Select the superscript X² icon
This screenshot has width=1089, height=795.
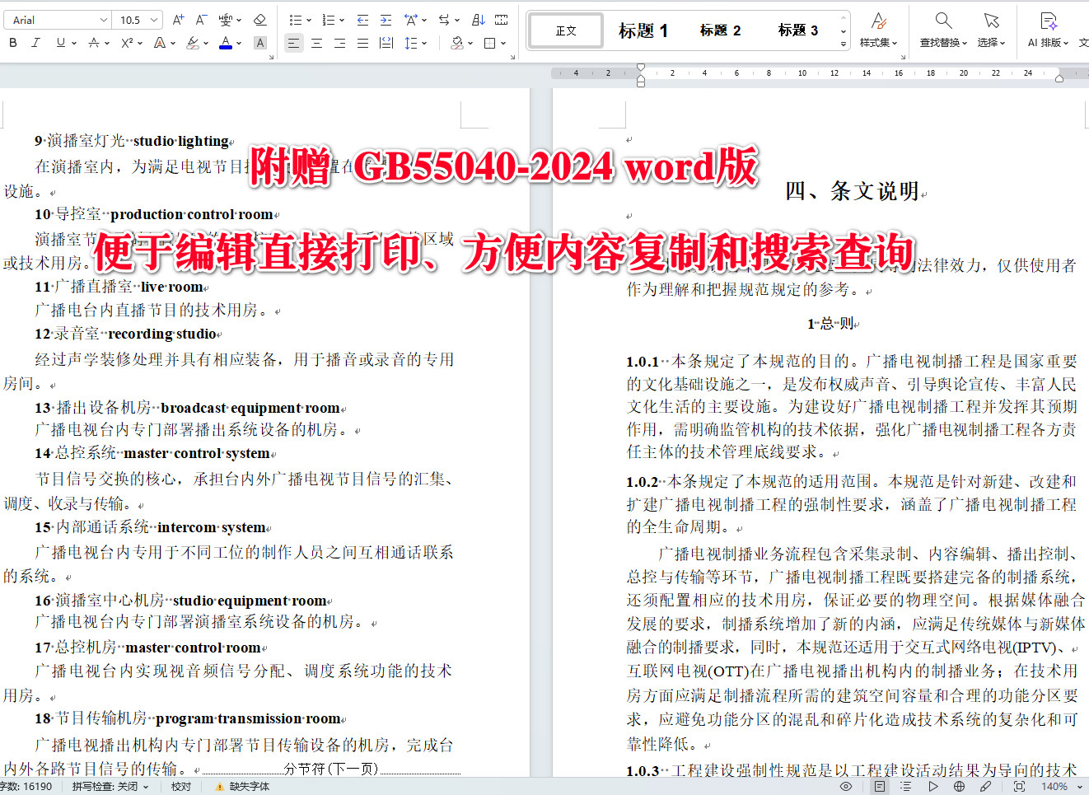click(128, 42)
